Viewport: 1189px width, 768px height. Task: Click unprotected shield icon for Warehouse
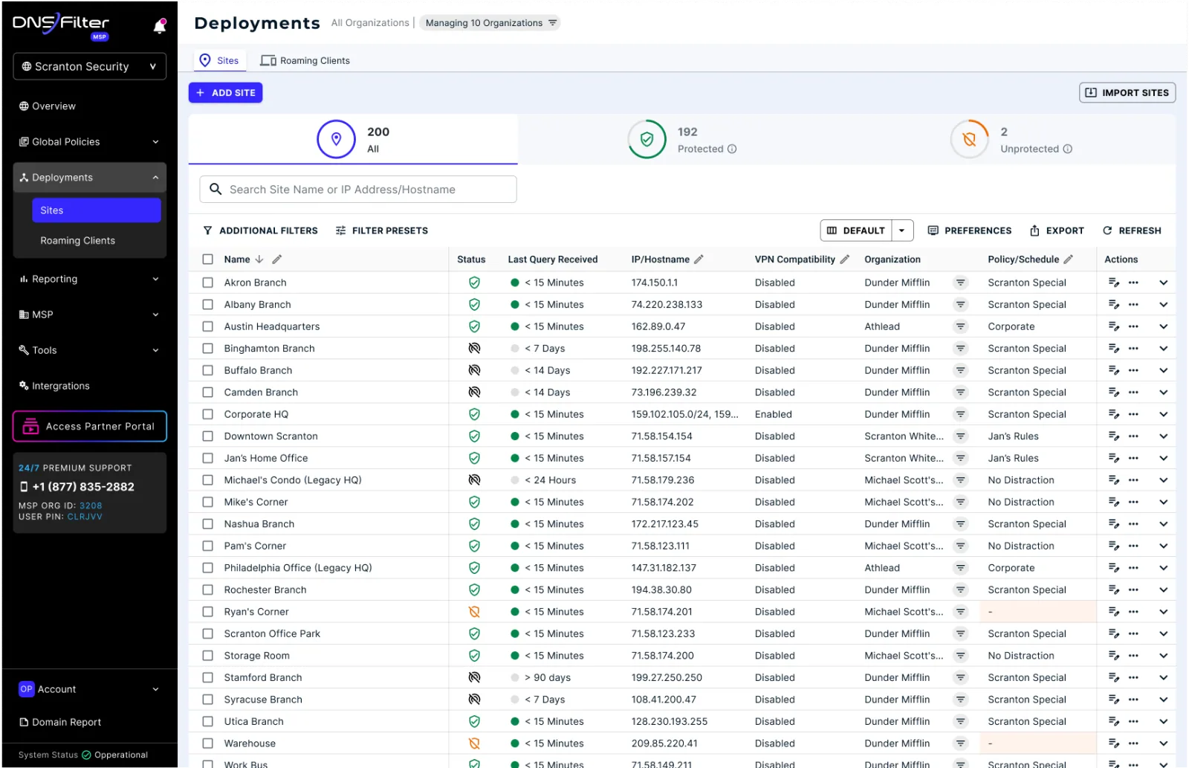(x=474, y=743)
